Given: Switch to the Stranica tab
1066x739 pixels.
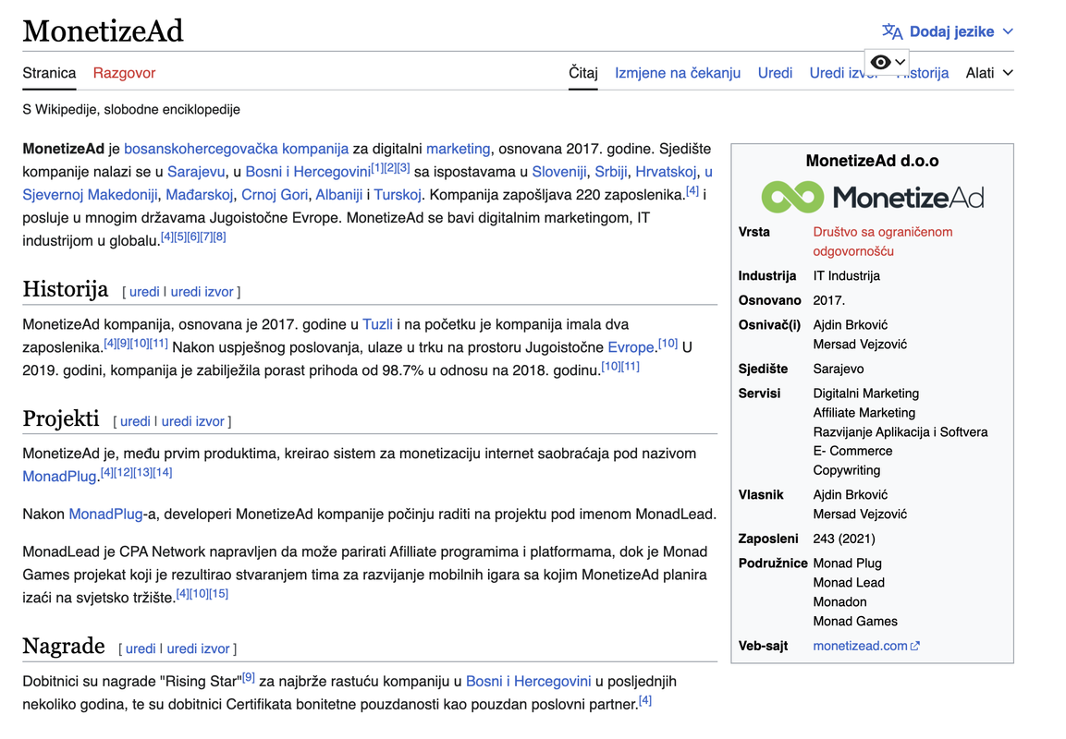Looking at the screenshot, I should pos(49,73).
